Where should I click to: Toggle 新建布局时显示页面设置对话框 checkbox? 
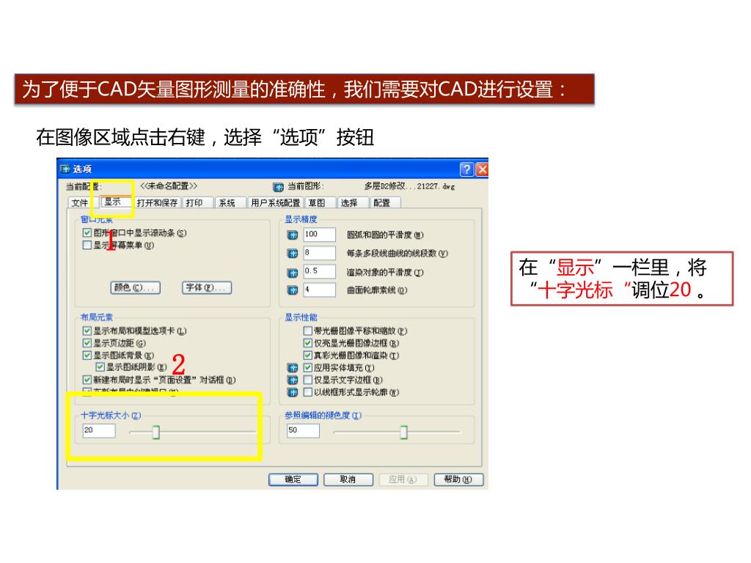coord(87,380)
